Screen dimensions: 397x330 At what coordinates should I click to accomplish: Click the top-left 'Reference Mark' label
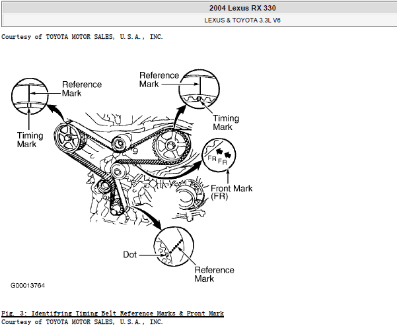[82, 88]
